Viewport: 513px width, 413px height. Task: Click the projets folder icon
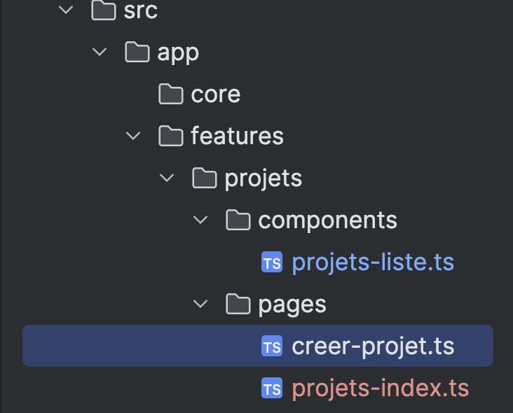205,178
